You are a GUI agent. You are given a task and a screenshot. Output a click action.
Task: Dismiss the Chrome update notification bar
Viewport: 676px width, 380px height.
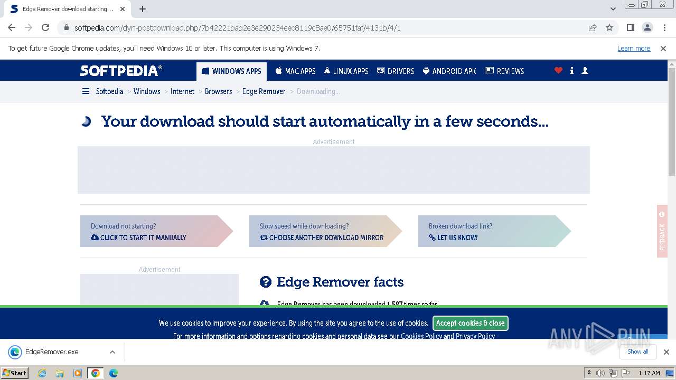[663, 49]
